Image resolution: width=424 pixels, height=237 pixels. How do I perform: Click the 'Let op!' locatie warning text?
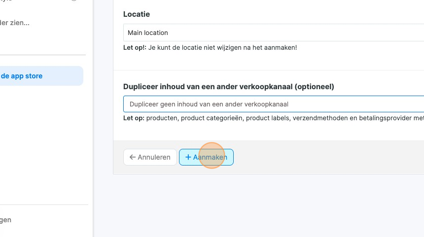[210, 48]
